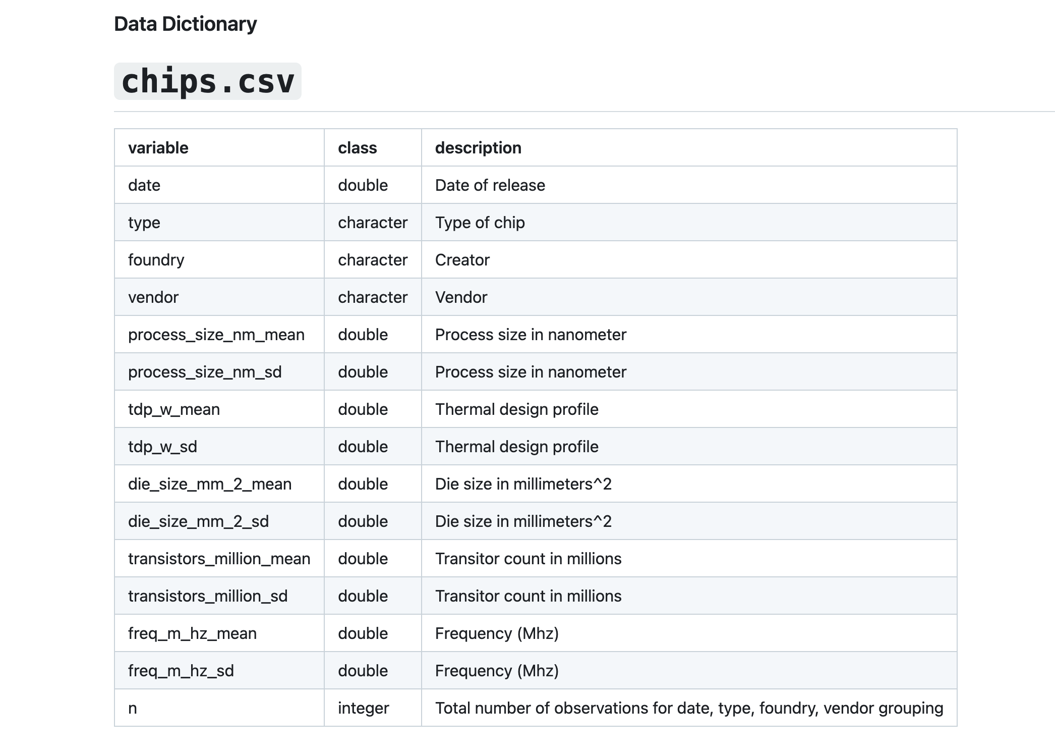Click freq_m_hz_mean variable cell

tap(192, 633)
